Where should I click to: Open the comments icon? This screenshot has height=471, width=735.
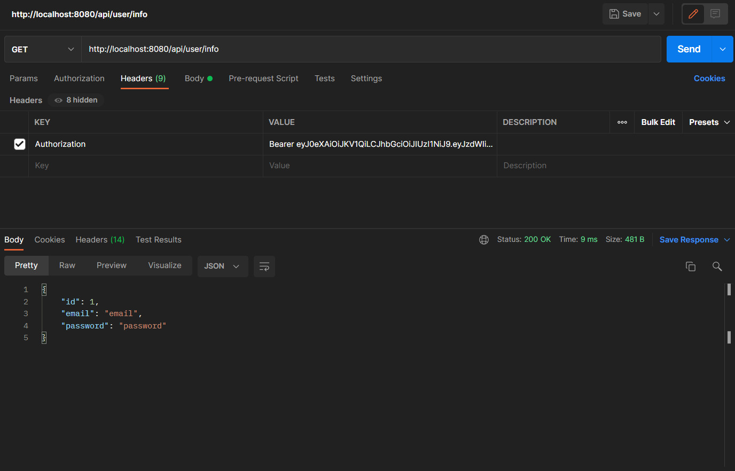715,14
